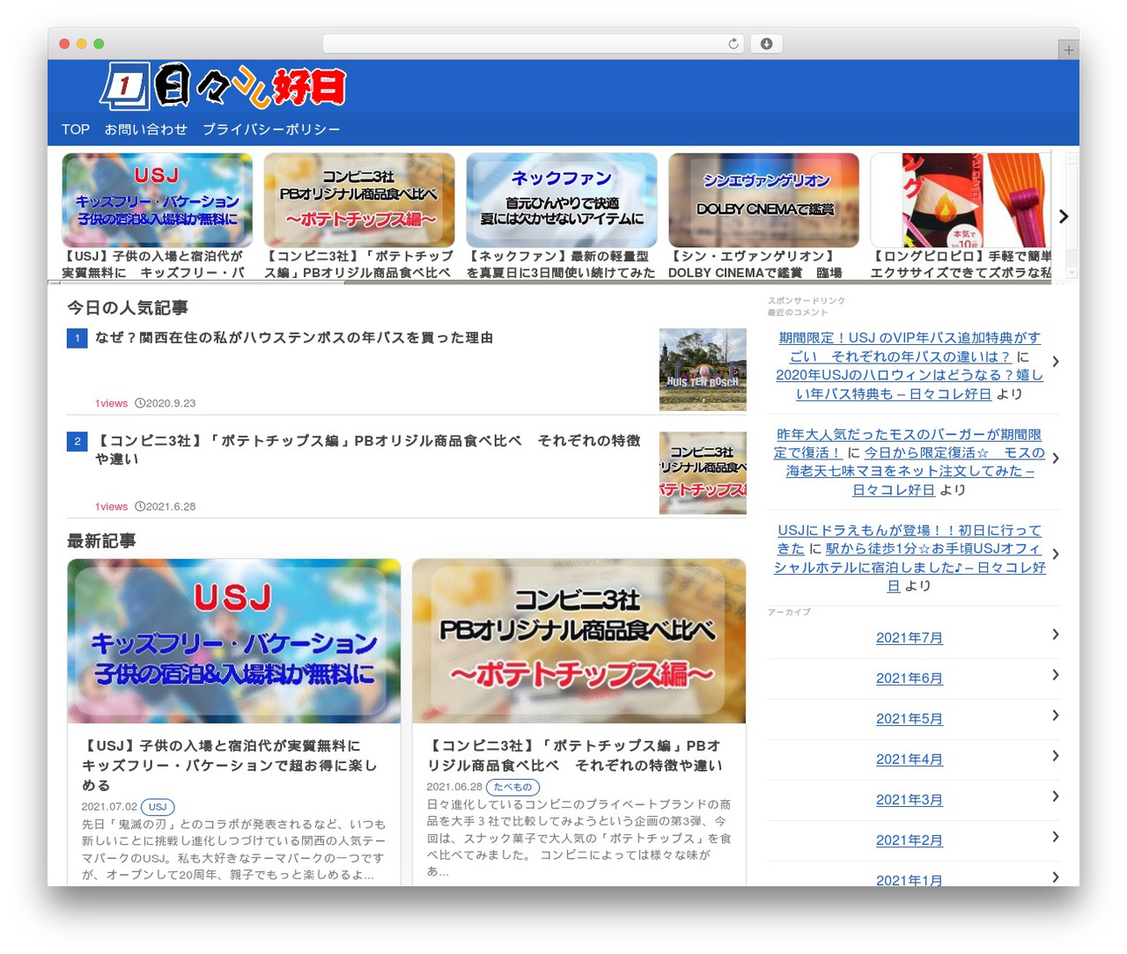Click carousel vertical scrollbar down arrow
The image size is (1127, 954).
pyautogui.click(x=1072, y=274)
